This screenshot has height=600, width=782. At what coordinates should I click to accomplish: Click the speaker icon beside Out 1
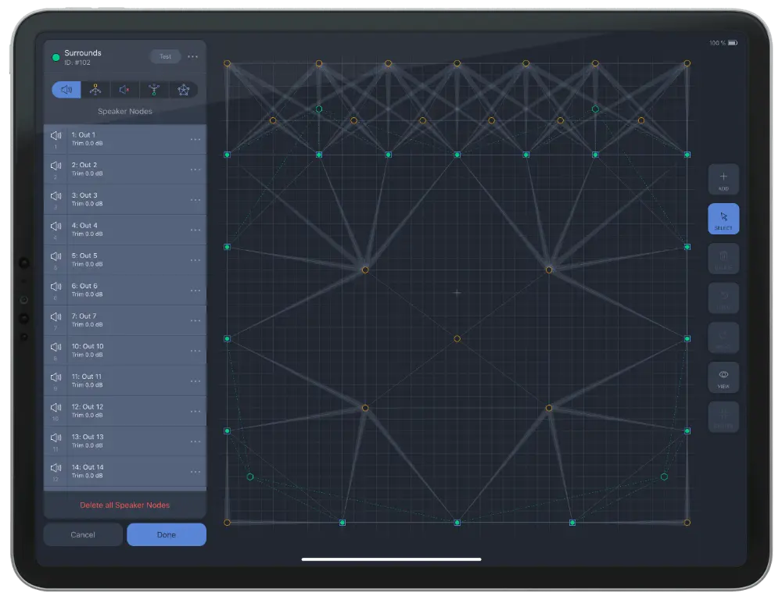pos(56,134)
